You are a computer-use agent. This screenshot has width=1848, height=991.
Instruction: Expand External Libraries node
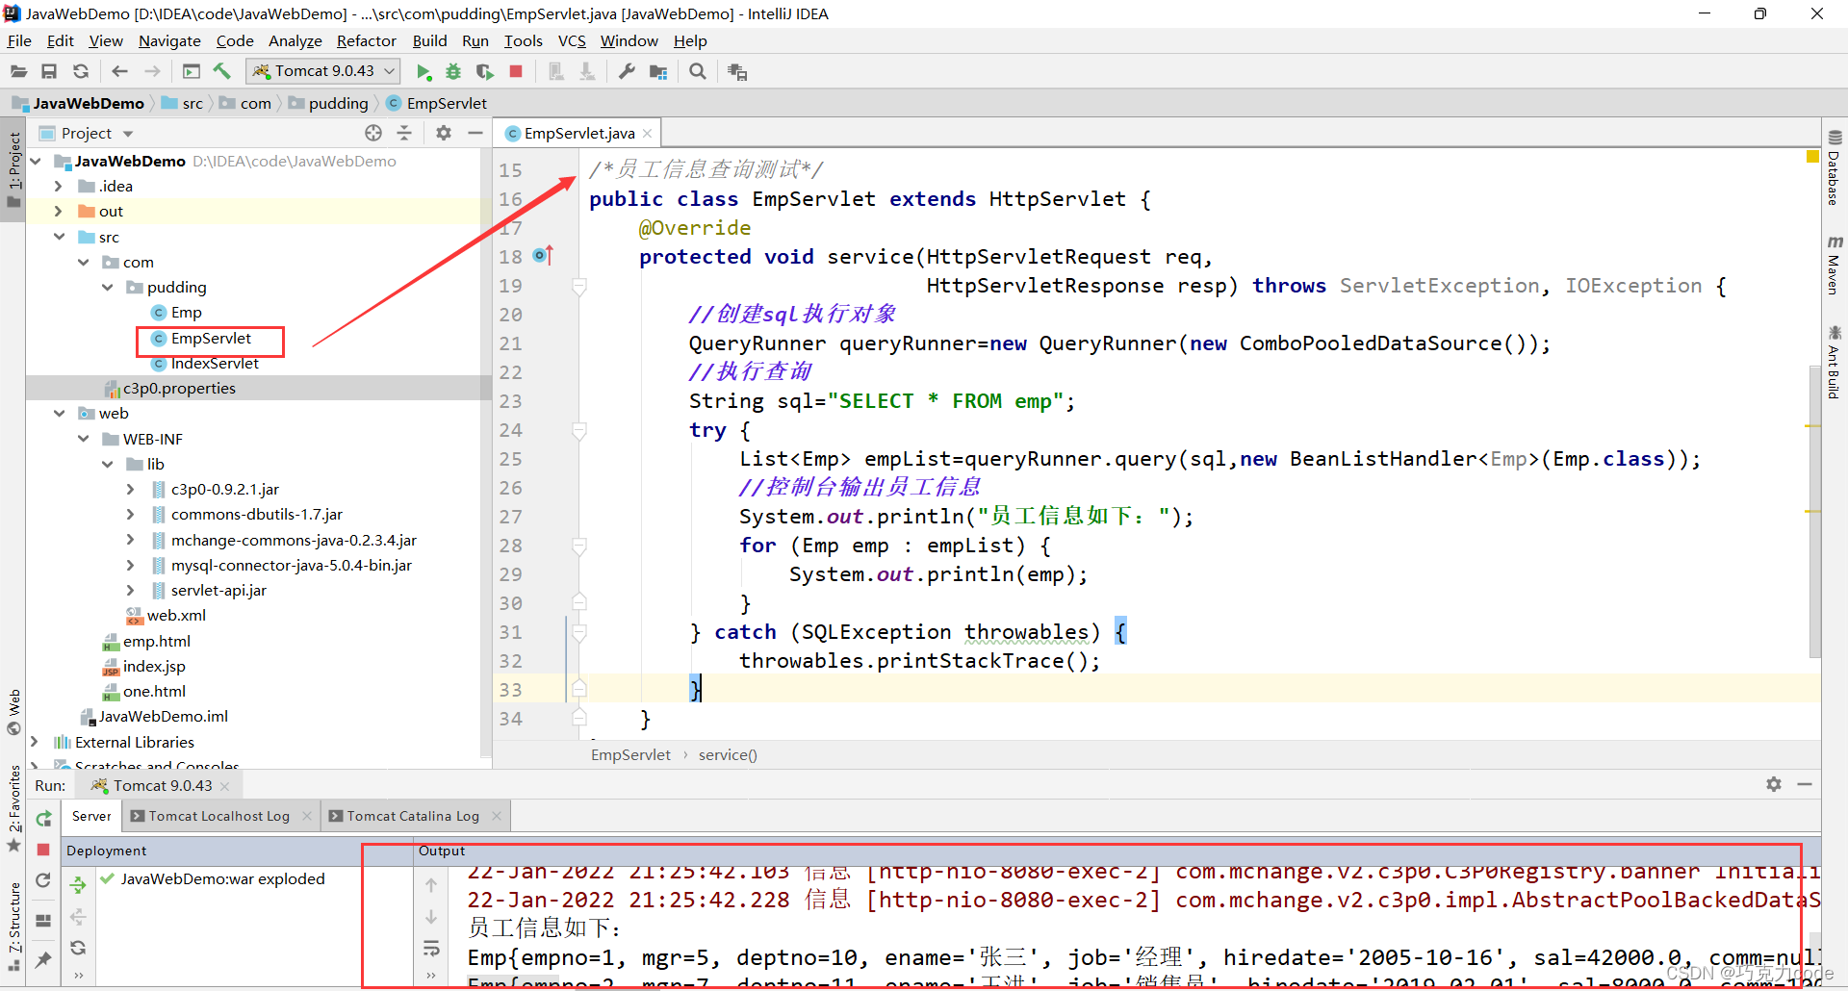tap(35, 742)
